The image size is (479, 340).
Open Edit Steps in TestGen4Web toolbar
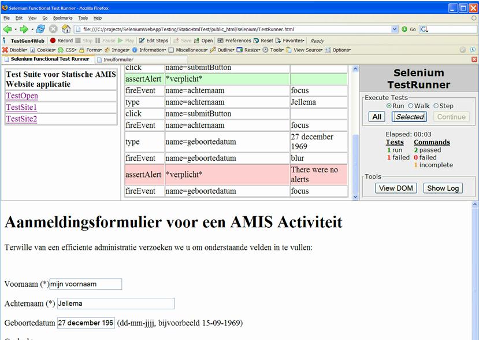tap(154, 40)
